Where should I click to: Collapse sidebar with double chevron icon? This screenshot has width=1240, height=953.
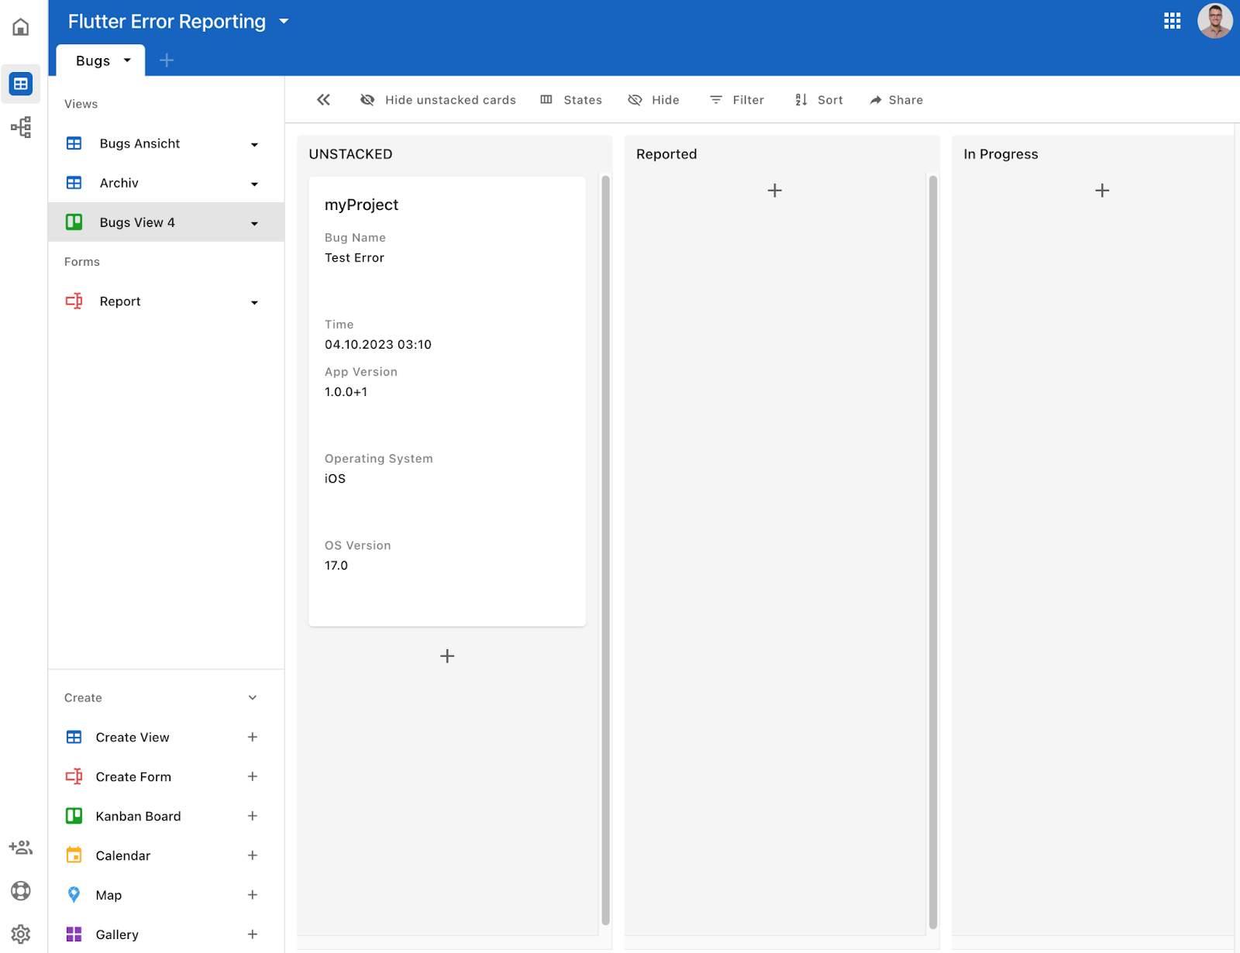323,100
